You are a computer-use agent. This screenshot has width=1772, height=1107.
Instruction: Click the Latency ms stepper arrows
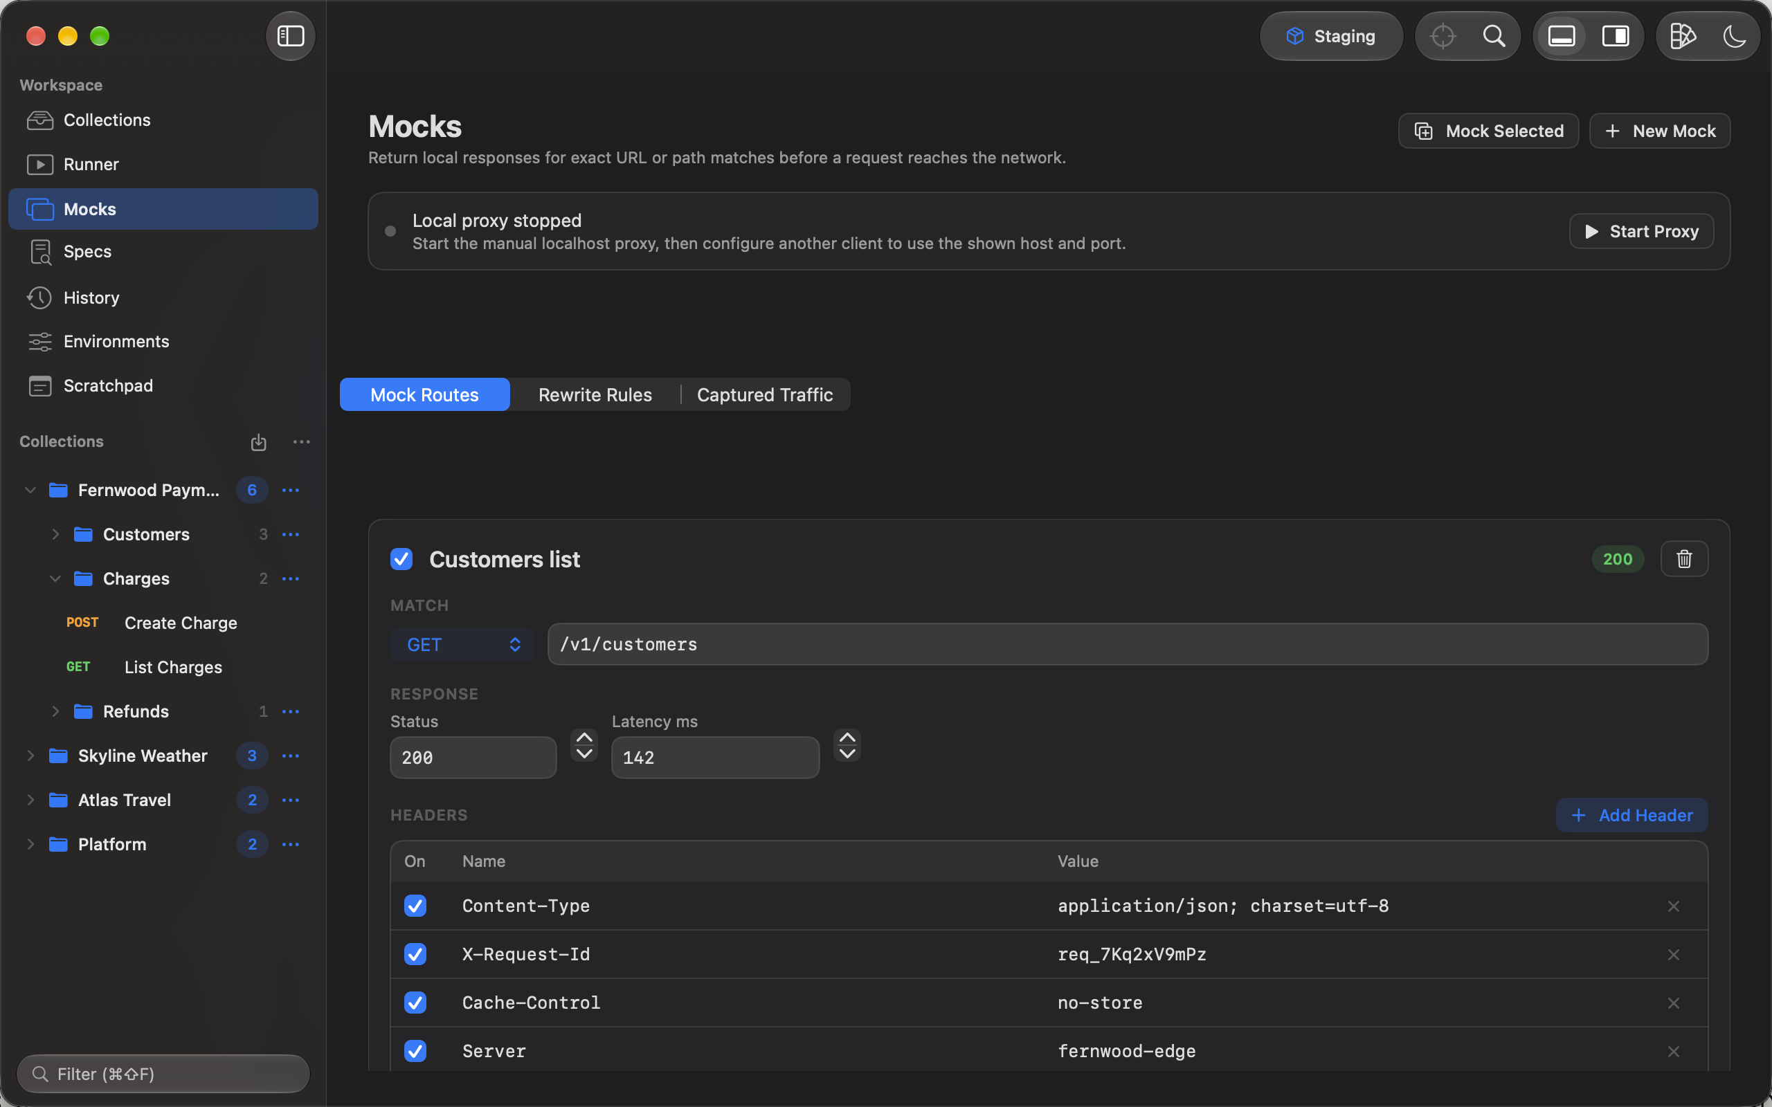coord(847,745)
